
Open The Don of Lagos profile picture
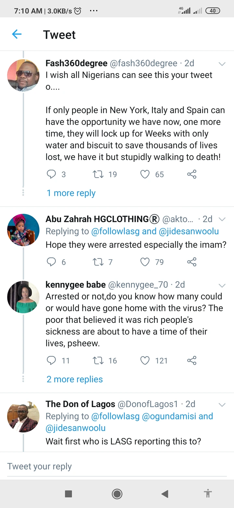23,416
